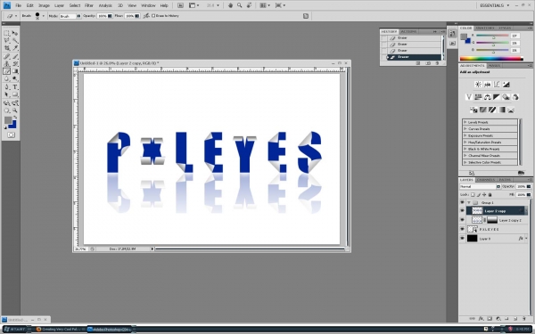The width and height of the screenshot is (535, 334).
Task: Hide the bottom black layer
Action: pos(462,239)
